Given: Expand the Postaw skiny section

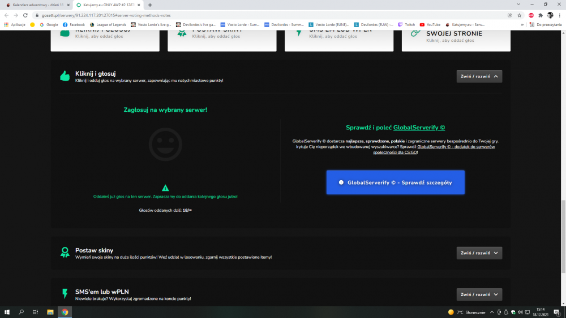Looking at the screenshot, I should (x=479, y=253).
